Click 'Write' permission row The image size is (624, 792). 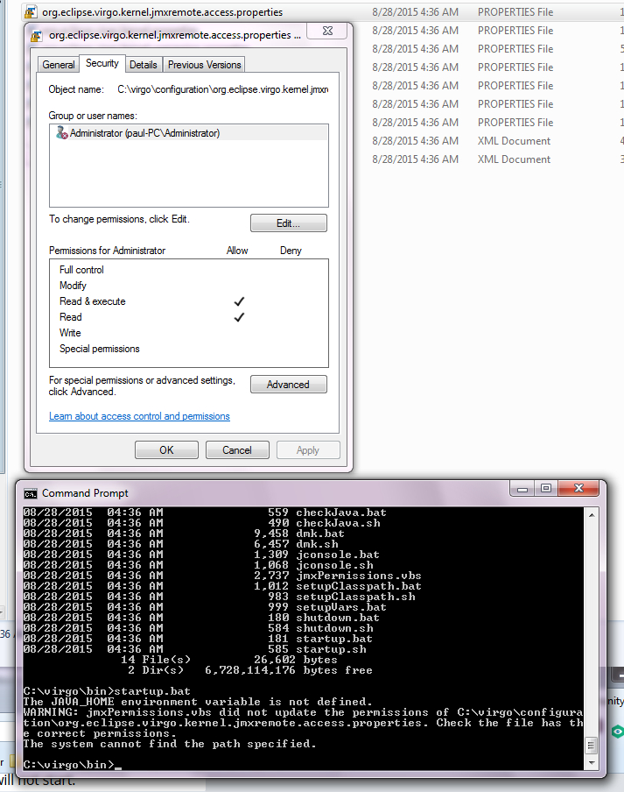point(189,333)
